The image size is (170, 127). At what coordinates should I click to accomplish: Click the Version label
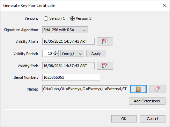point(31,18)
